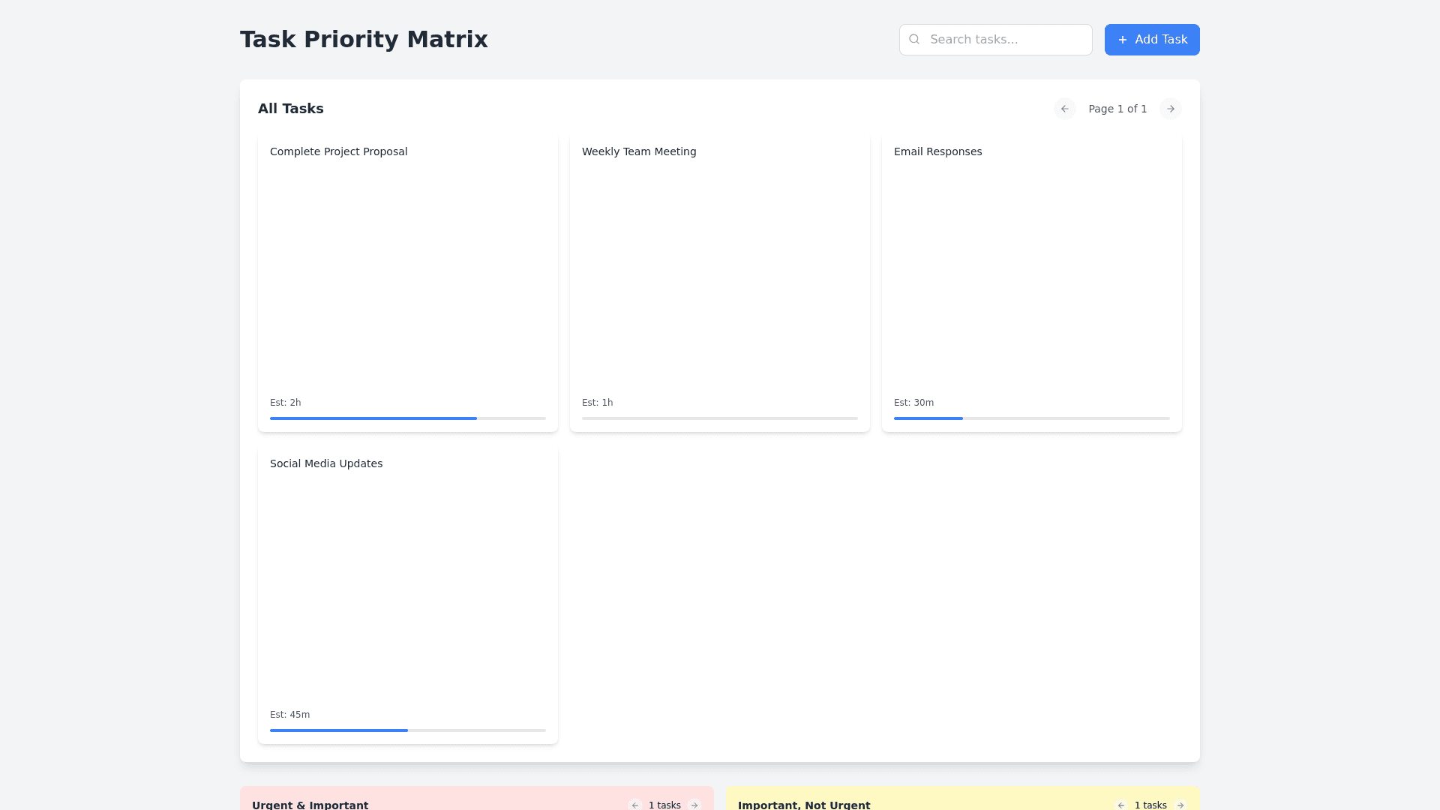Image resolution: width=1440 pixels, height=810 pixels.
Task: Open the Complete Project Proposal card
Action: point(407,277)
